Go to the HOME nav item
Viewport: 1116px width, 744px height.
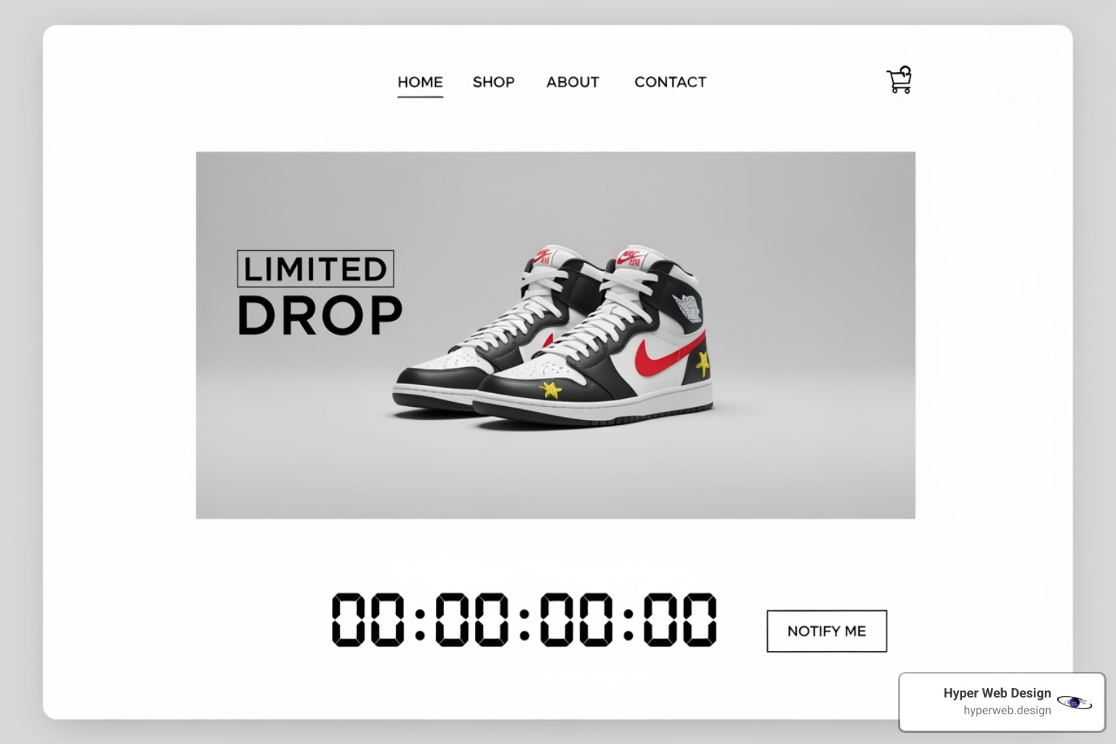pyautogui.click(x=420, y=82)
